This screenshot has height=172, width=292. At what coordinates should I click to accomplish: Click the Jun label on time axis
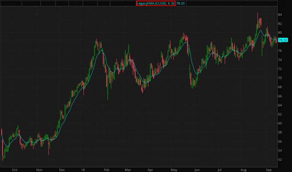[x=197, y=169]
